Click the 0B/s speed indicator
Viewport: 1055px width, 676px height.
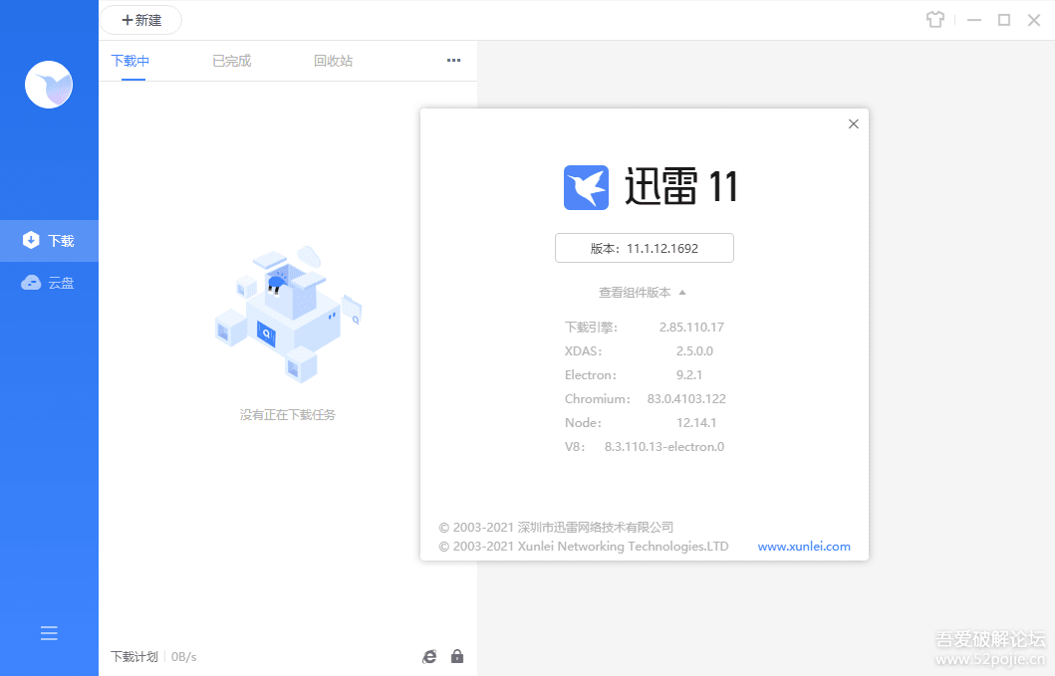click(x=183, y=656)
